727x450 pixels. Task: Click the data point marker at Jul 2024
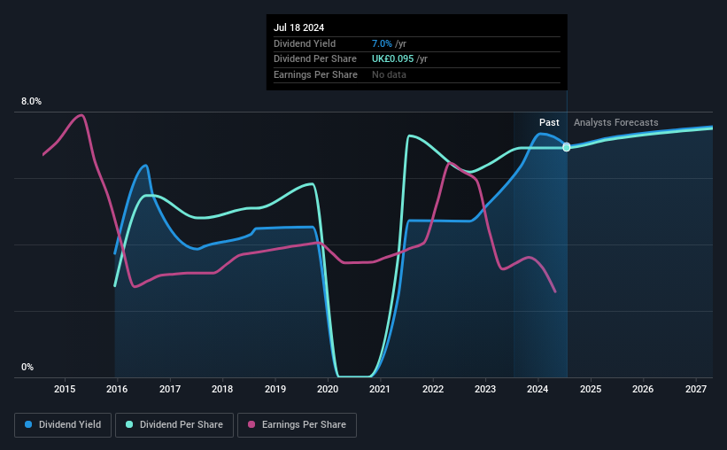(567, 148)
